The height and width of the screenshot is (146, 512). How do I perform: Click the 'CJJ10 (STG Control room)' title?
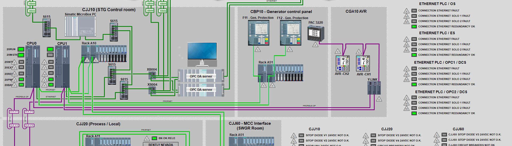(109, 10)
